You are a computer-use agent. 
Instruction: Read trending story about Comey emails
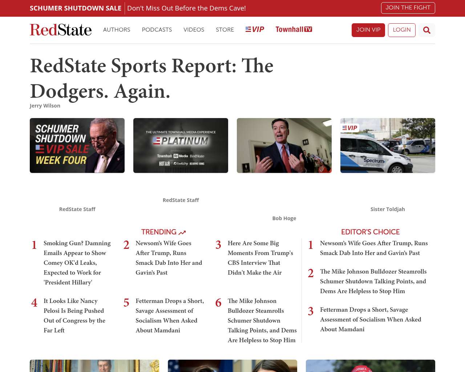(77, 263)
